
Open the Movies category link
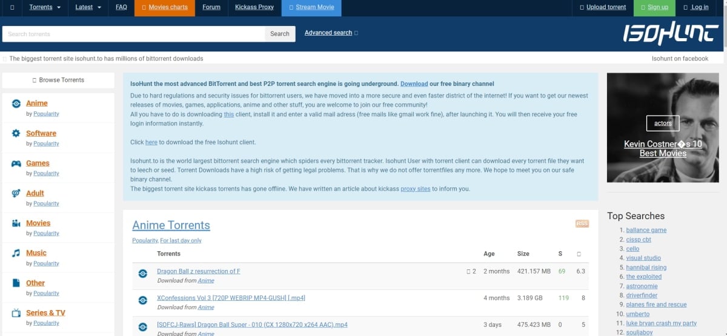(38, 223)
